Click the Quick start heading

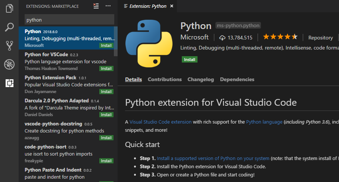(x=142, y=144)
